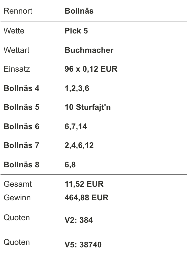Select the 1,2,3,6 picks for Bollnäs 4

[77, 88]
